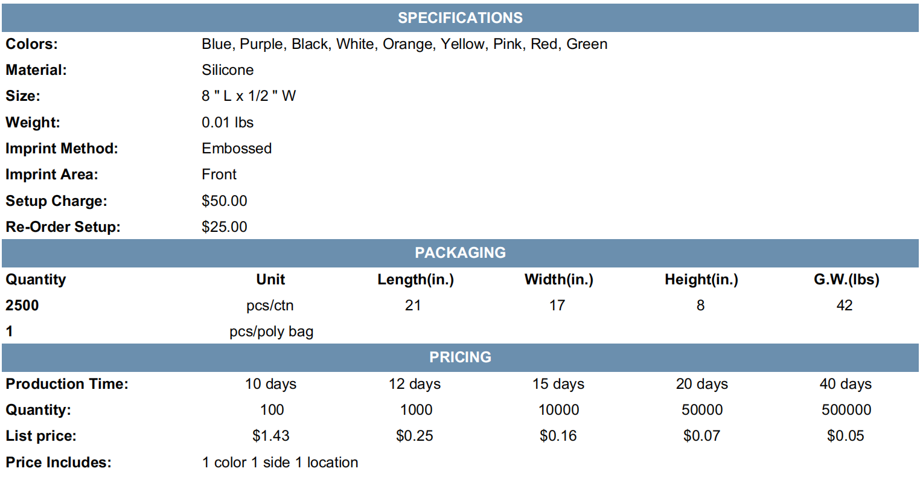
Task: Click the $50.00 setup charge
Action: pyautogui.click(x=225, y=201)
